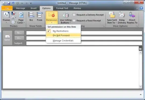
Task: Click the To... recipients button
Action: point(19,33)
